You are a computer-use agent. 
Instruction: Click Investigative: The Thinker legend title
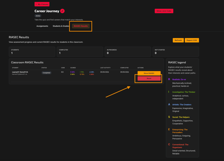(x=184, y=92)
